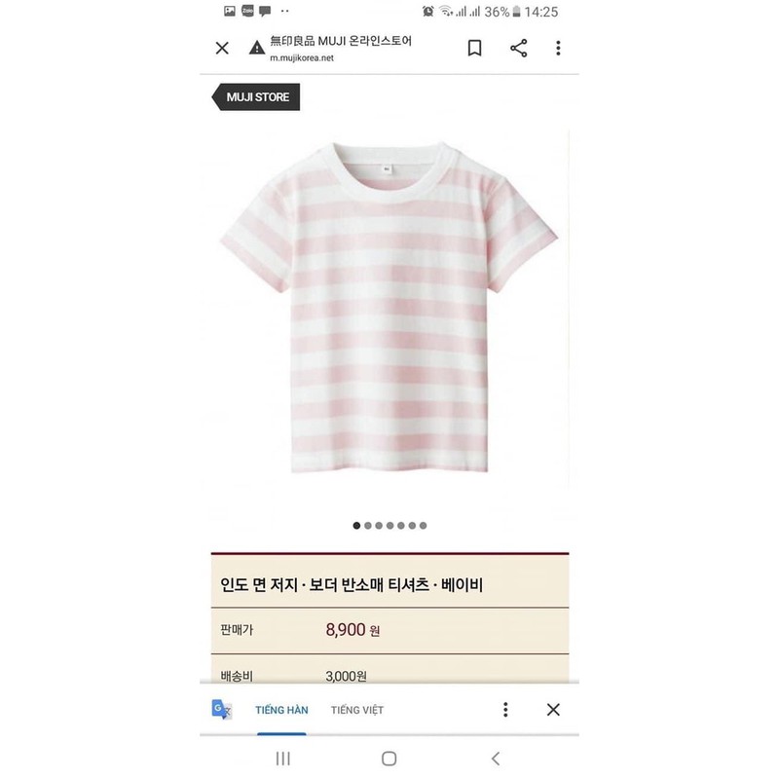Select the TIẾNG HÀN language tab
The width and height of the screenshot is (779, 779).
(x=281, y=710)
